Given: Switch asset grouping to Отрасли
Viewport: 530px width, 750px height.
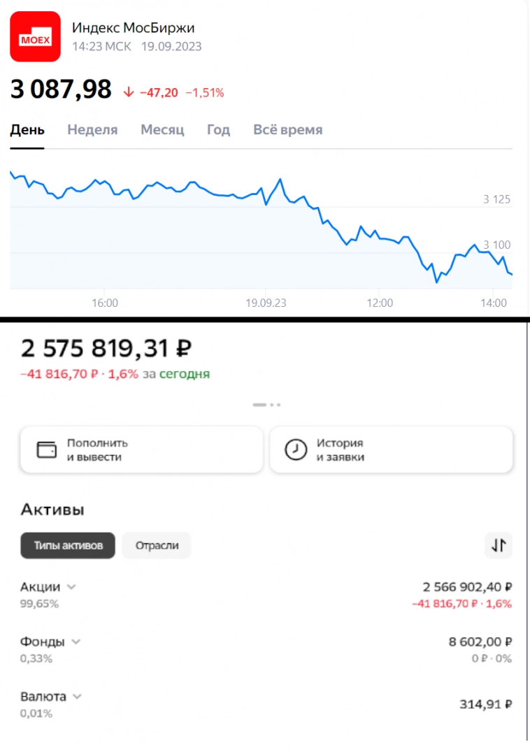Looking at the screenshot, I should pos(157,546).
